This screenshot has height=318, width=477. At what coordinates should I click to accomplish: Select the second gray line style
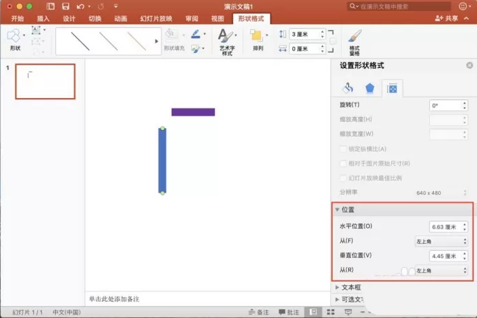tap(108, 42)
